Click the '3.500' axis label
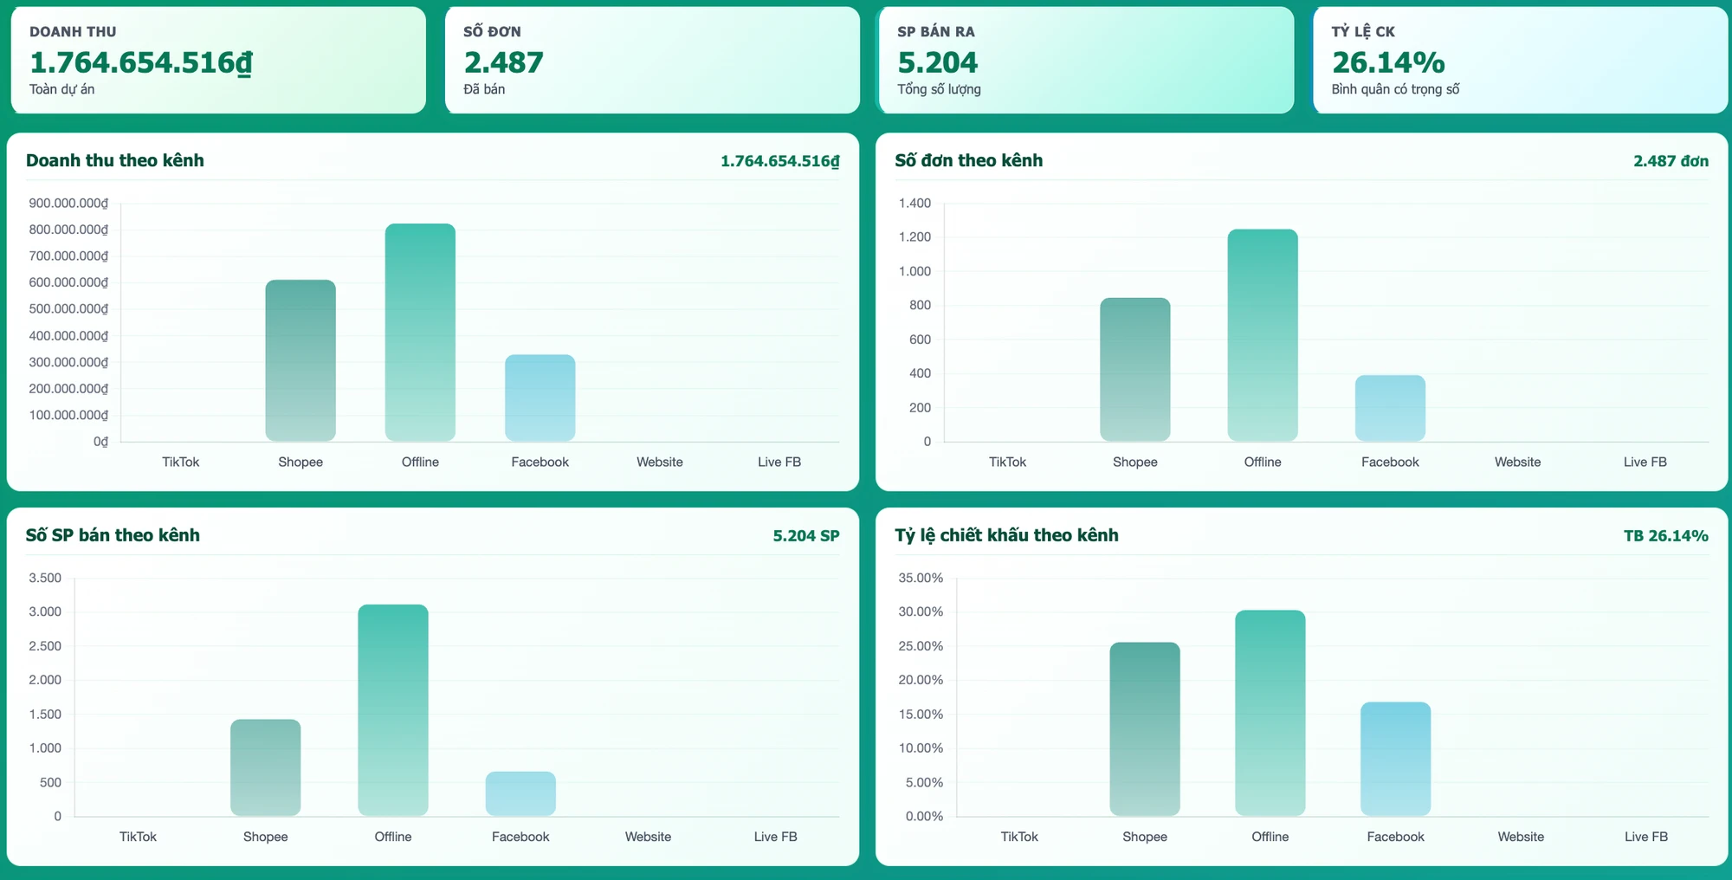Screen dimensions: 1732x880 [45, 578]
